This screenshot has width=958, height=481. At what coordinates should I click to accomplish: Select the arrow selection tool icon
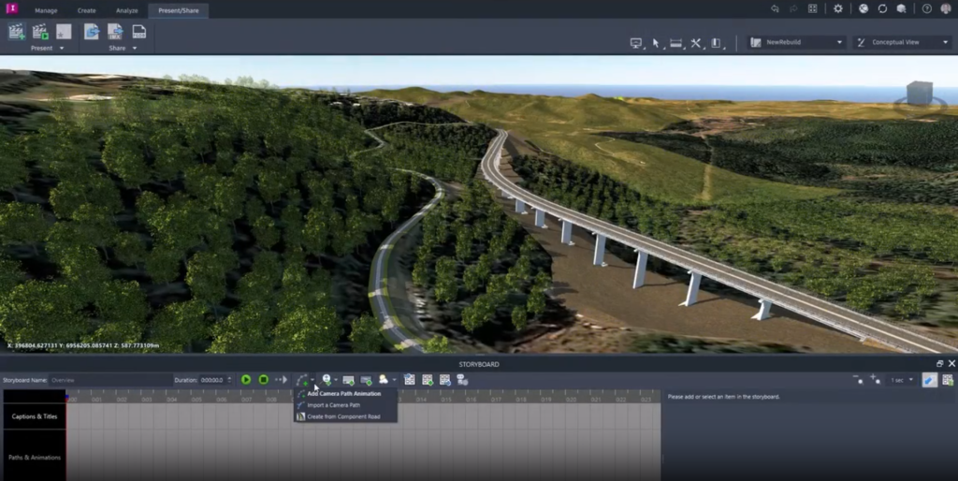(x=656, y=43)
